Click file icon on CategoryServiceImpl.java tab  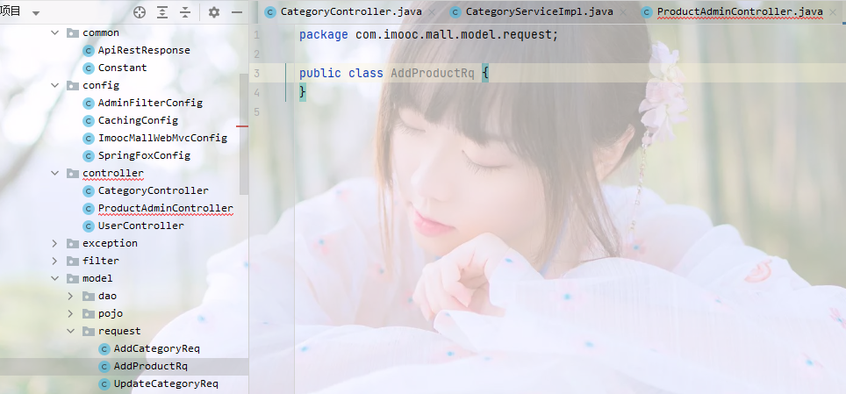[455, 12]
